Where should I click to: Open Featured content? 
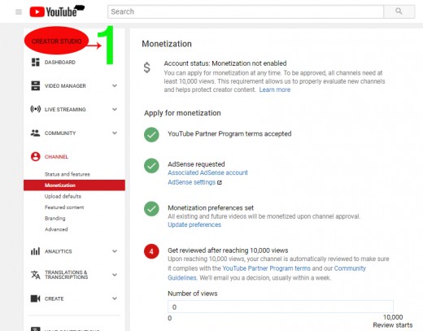click(x=64, y=207)
